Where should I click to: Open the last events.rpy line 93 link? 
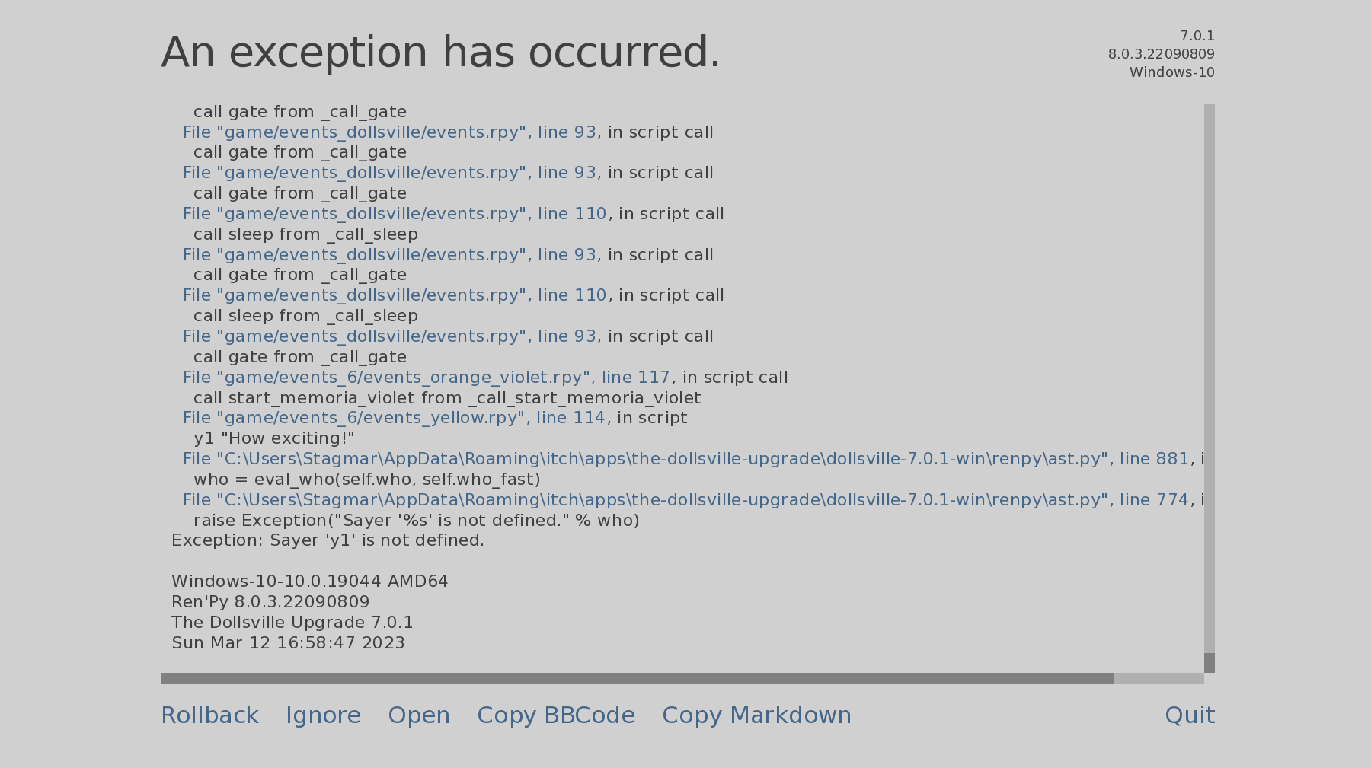click(389, 336)
